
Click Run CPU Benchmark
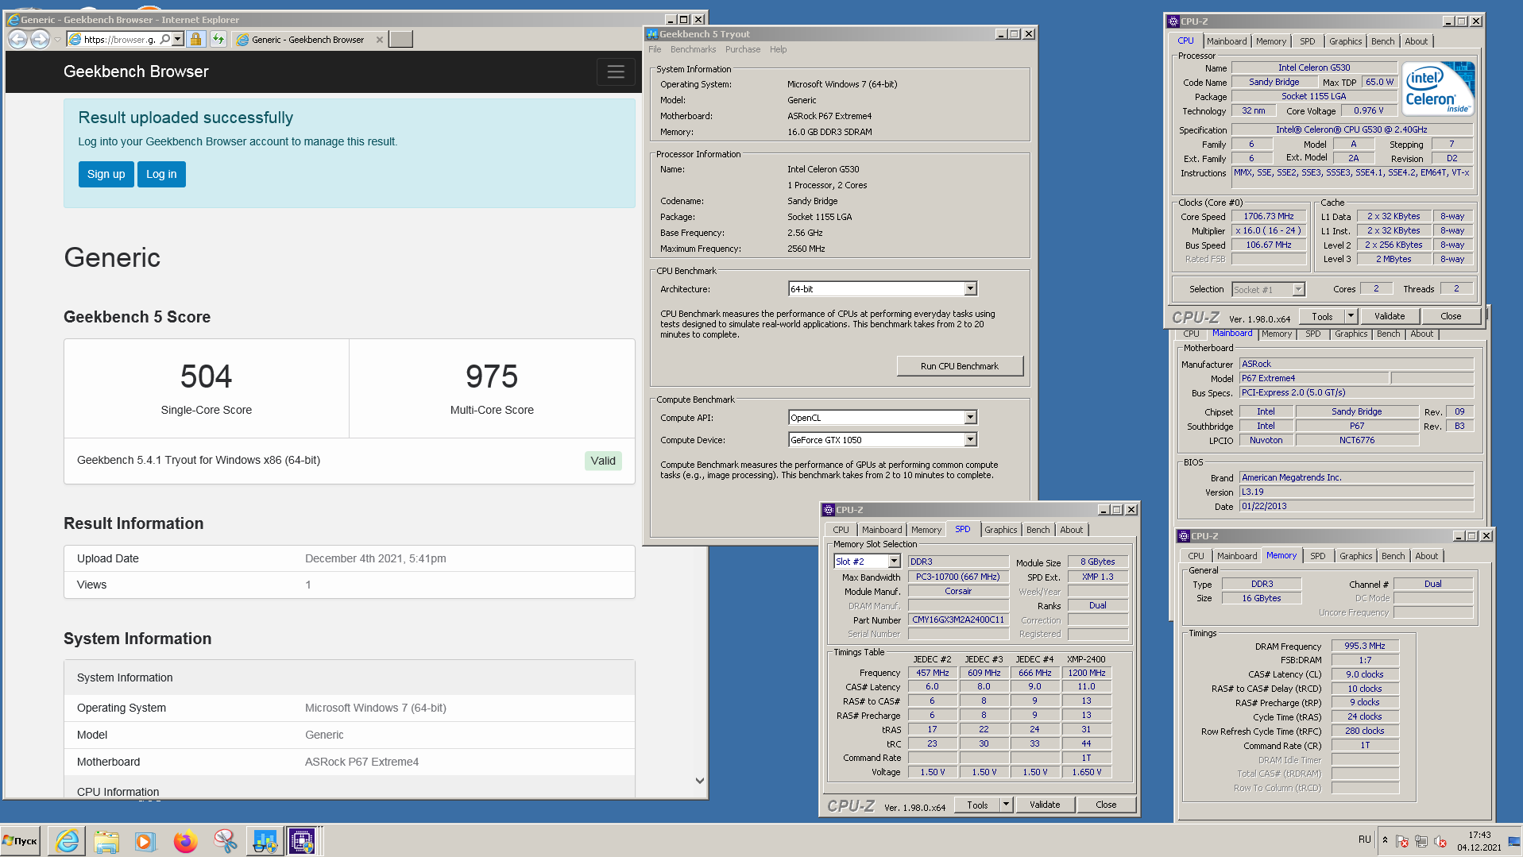[x=959, y=366]
